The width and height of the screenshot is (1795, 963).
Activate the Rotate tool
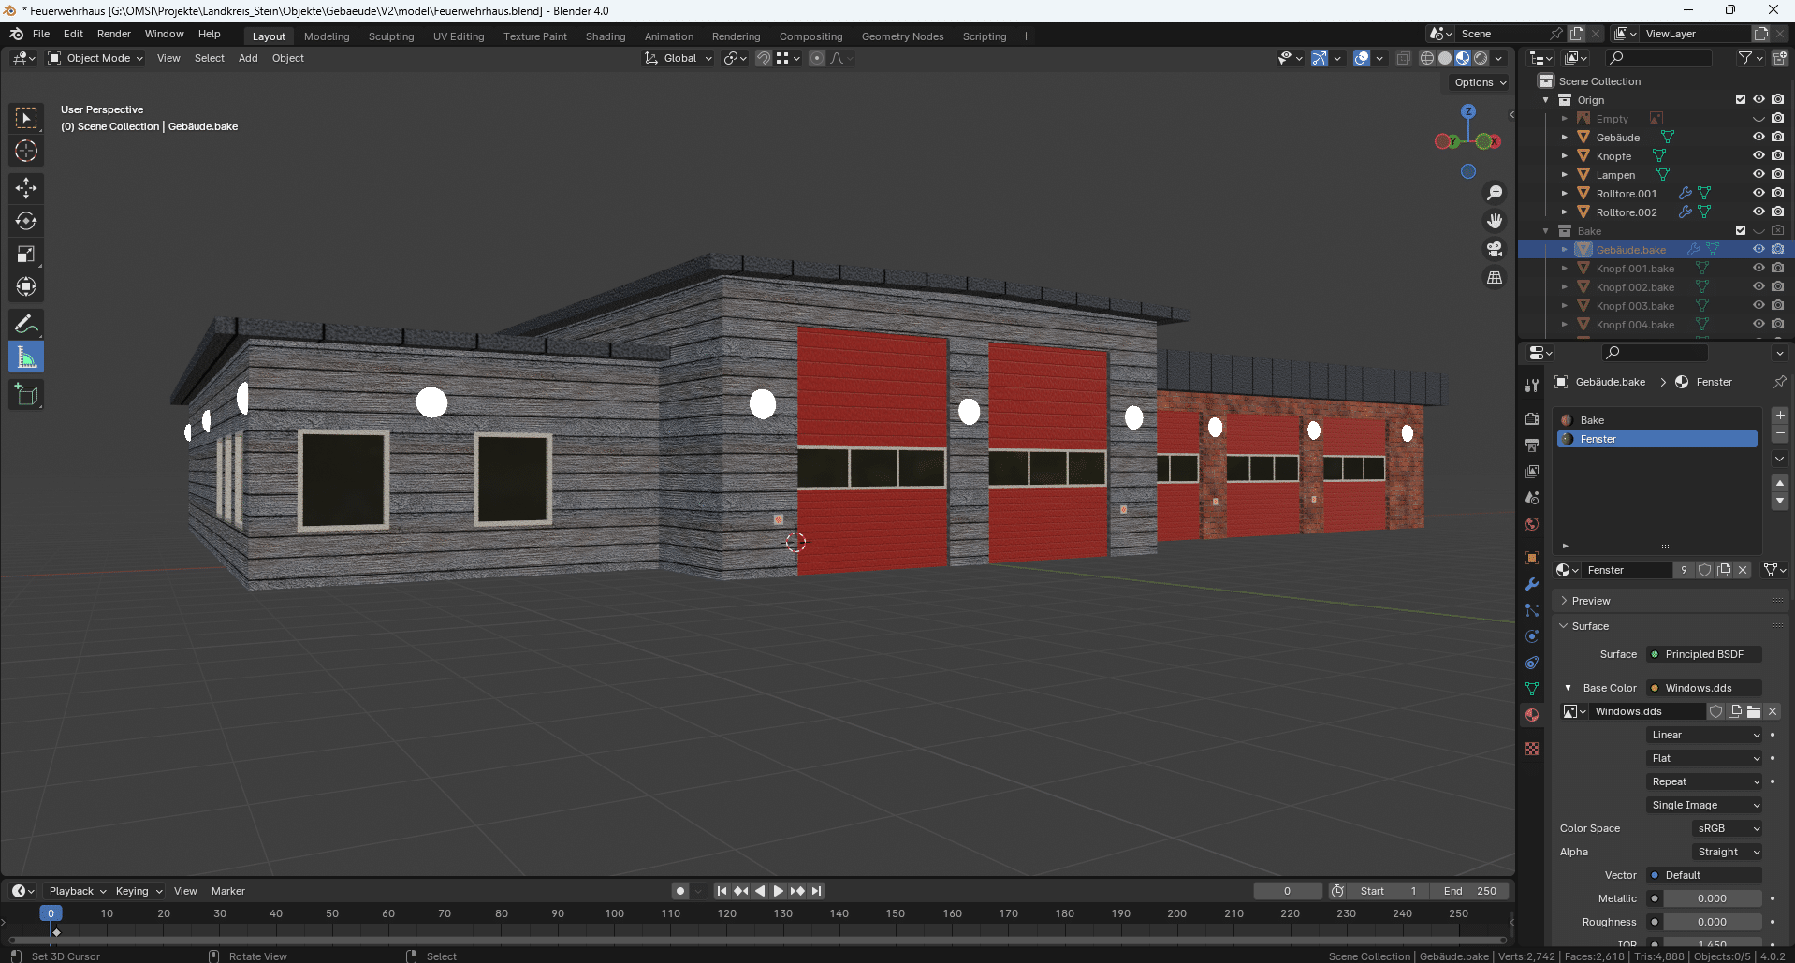coord(26,221)
